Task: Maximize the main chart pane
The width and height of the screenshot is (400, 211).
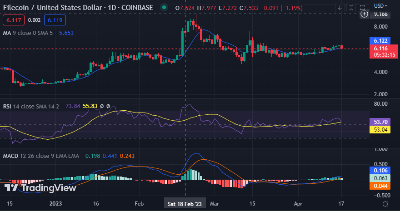Action: coord(363,8)
